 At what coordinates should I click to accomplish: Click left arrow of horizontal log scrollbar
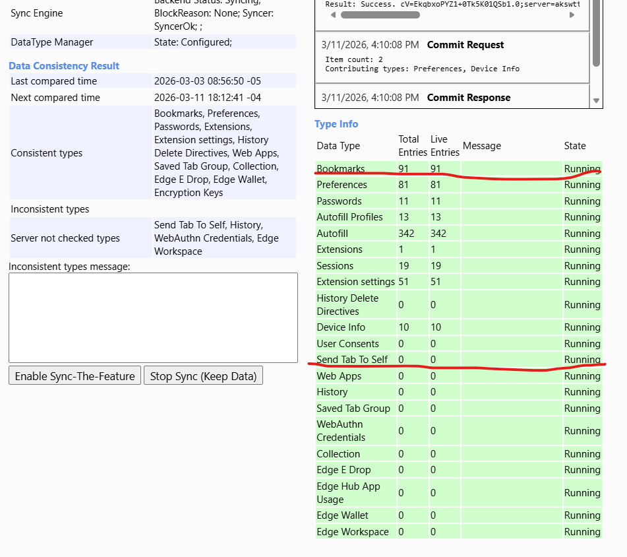333,15
